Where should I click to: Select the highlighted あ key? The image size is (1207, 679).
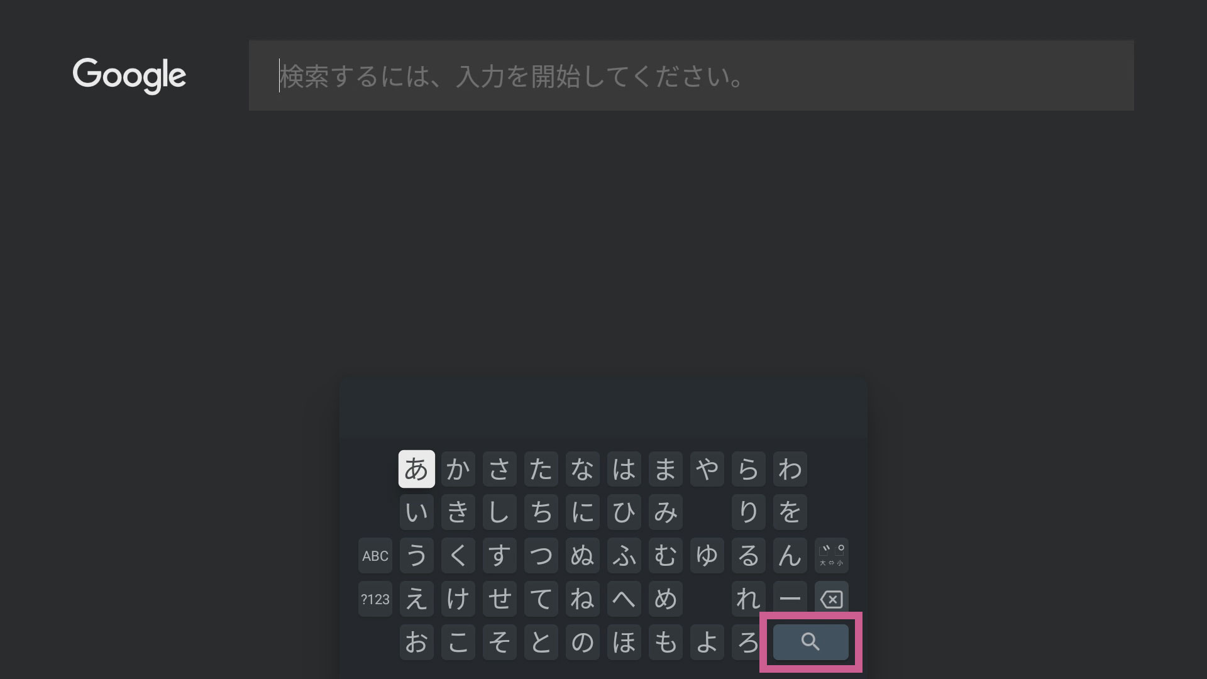[x=416, y=469]
